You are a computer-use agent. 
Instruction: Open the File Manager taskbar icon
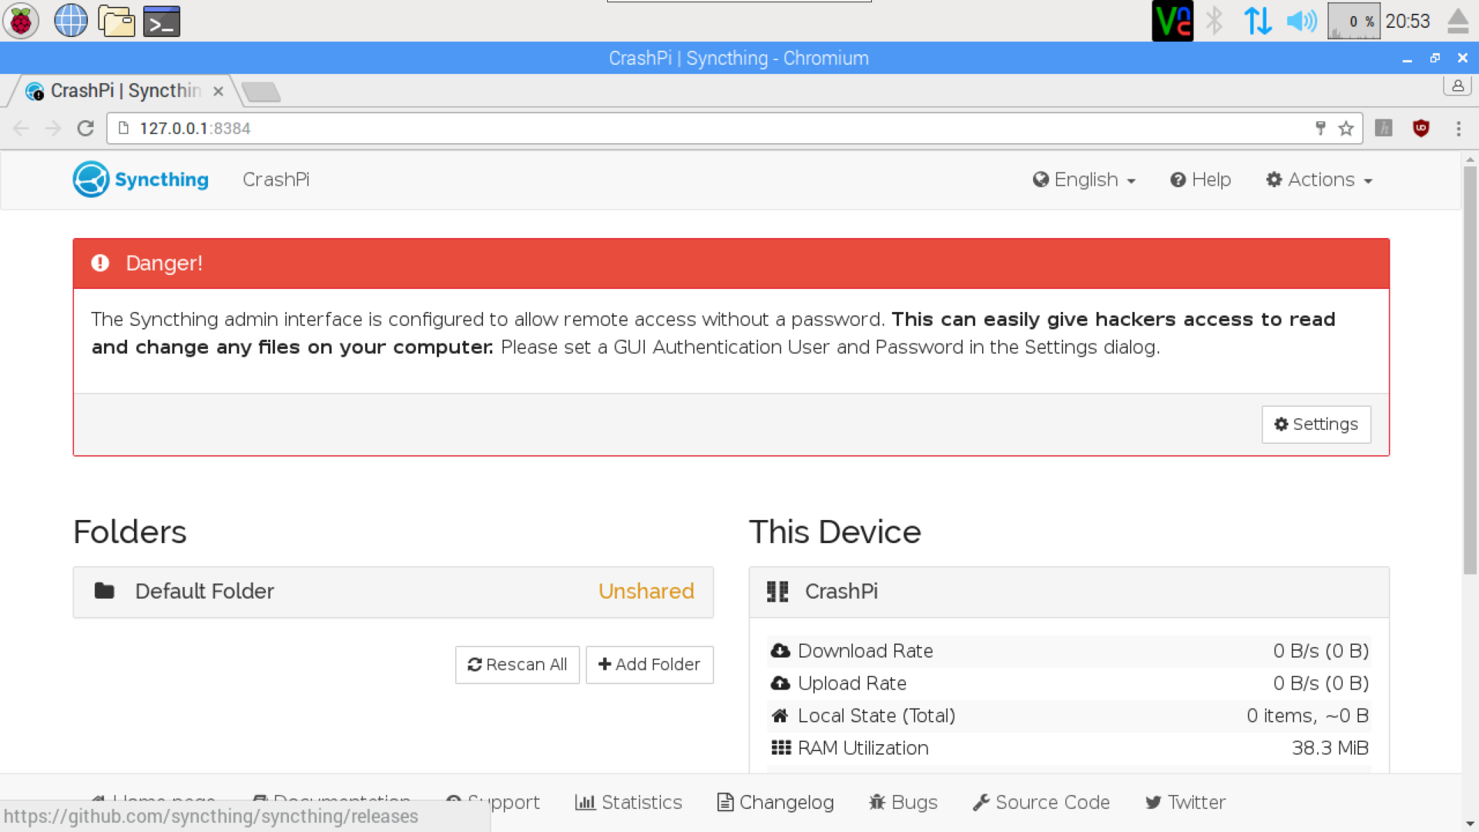pyautogui.click(x=116, y=21)
